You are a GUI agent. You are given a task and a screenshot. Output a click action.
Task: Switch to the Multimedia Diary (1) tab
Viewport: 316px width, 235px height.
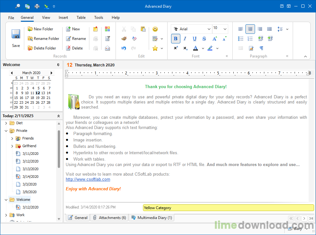tap(152, 218)
